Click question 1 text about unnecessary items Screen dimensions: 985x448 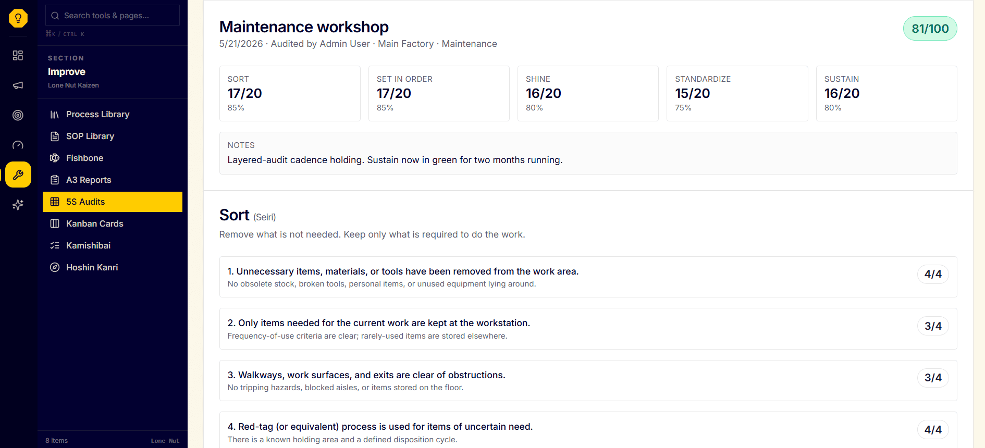click(403, 271)
